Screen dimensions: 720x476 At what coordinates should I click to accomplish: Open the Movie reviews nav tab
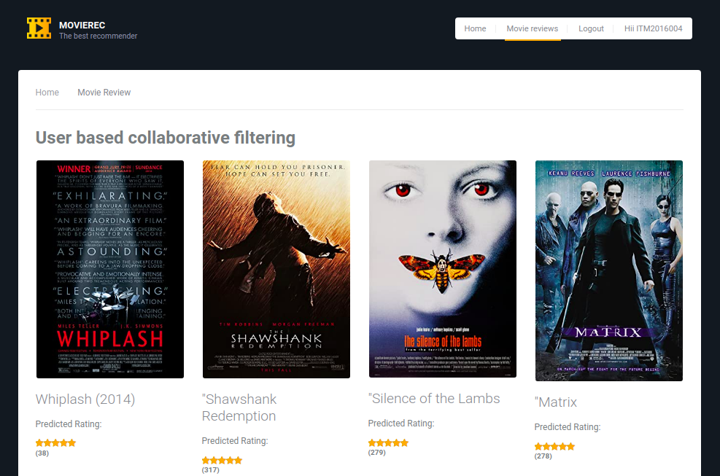click(533, 28)
